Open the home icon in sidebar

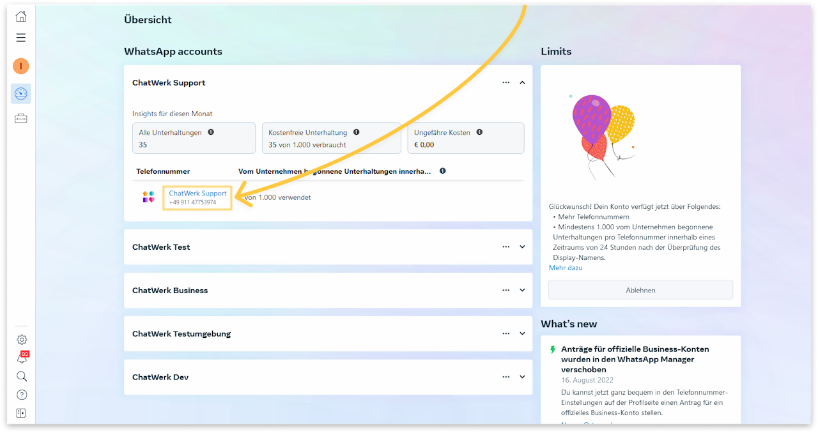pyautogui.click(x=21, y=17)
